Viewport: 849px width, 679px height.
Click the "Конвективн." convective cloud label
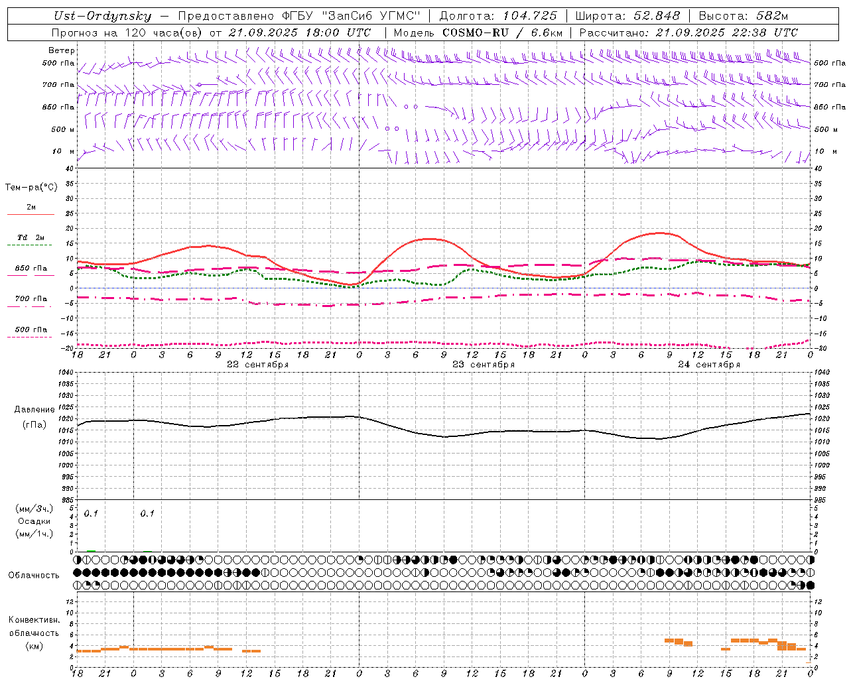pos(34,620)
